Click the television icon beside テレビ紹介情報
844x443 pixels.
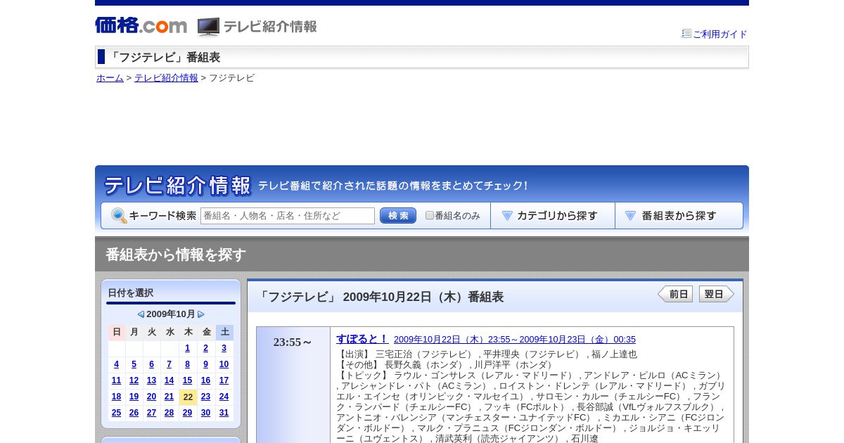click(208, 27)
